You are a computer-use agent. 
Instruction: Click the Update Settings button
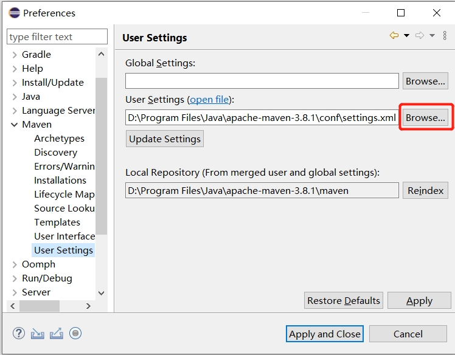pyautogui.click(x=165, y=139)
